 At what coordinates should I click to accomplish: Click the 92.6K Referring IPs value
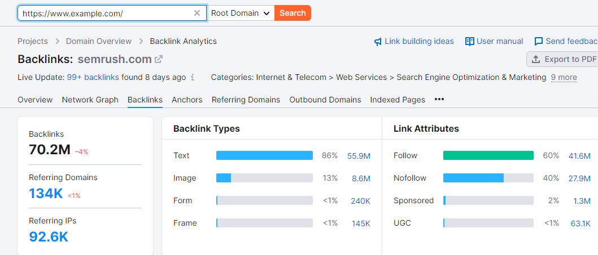click(49, 237)
